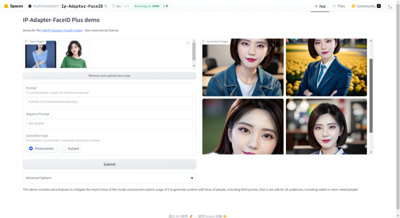Click the 271 likes count

click(x=127, y=6)
